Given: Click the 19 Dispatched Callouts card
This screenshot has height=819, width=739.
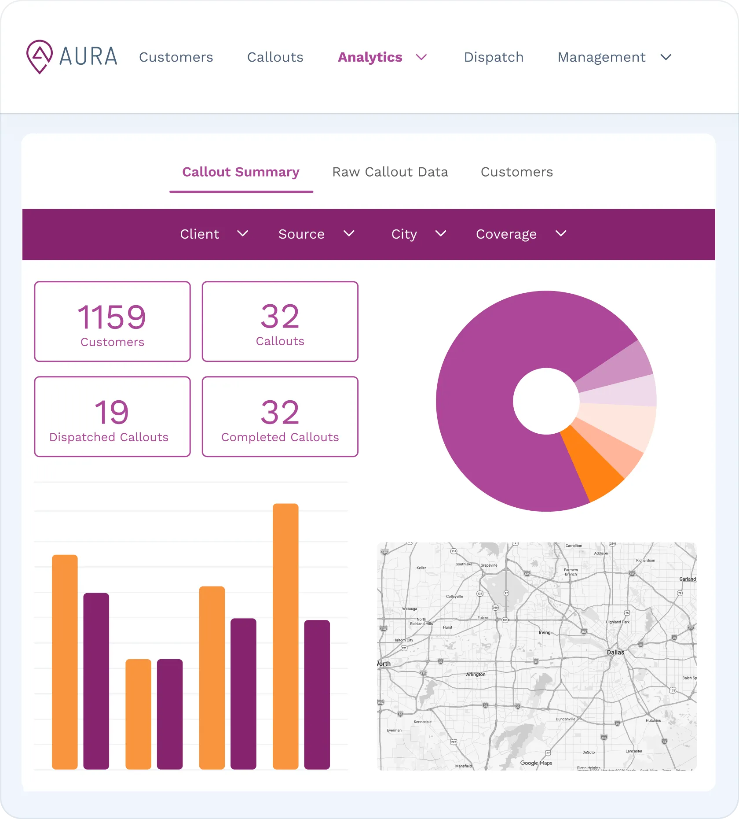Looking at the screenshot, I should tap(113, 417).
